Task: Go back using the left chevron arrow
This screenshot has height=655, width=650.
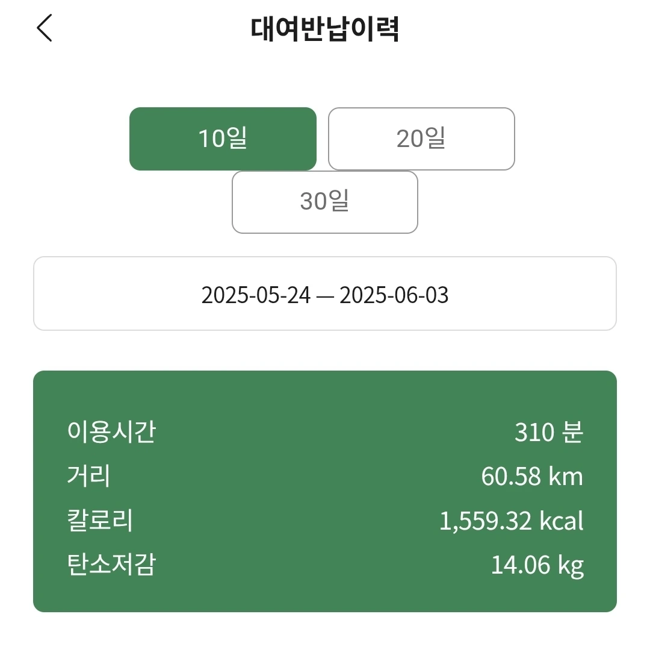Action: (x=44, y=28)
